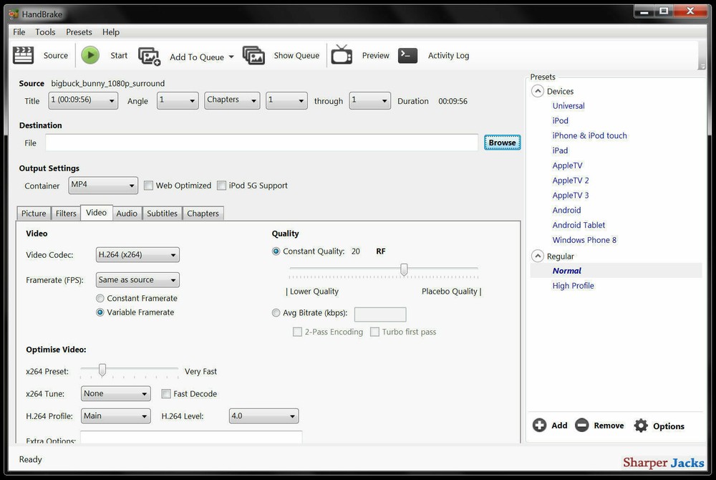Screen dimensions: 716x480
Task: Open the Presets menu
Action: pos(79,32)
